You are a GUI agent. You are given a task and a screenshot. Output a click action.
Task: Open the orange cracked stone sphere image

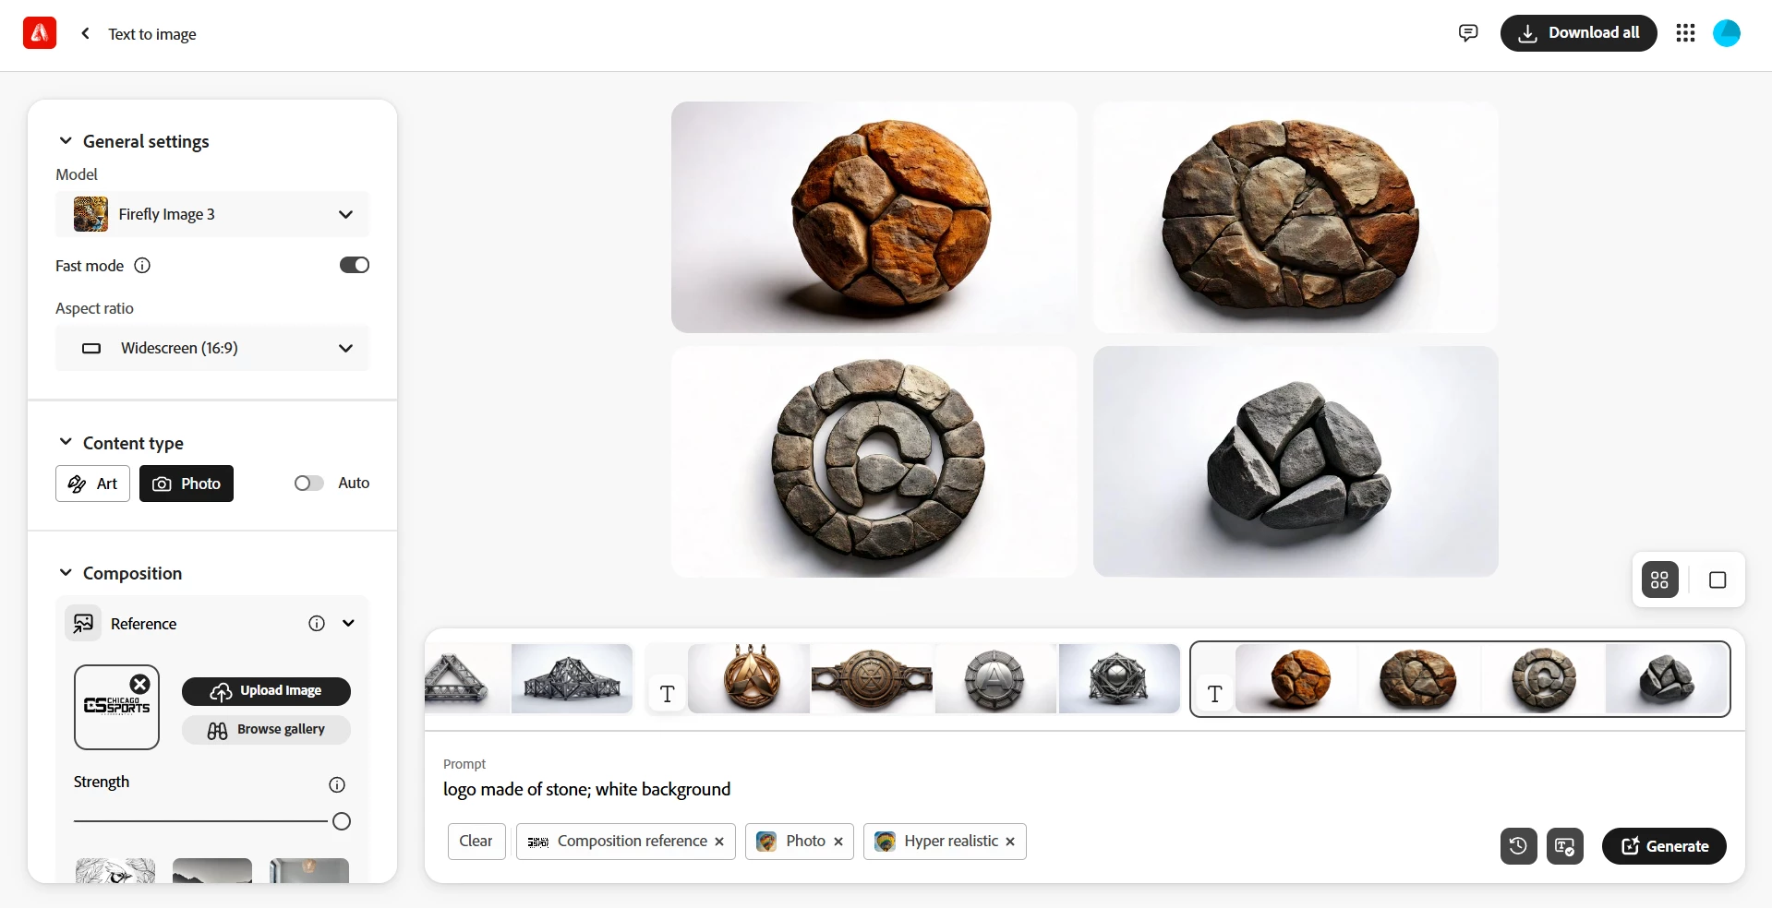[x=874, y=217]
